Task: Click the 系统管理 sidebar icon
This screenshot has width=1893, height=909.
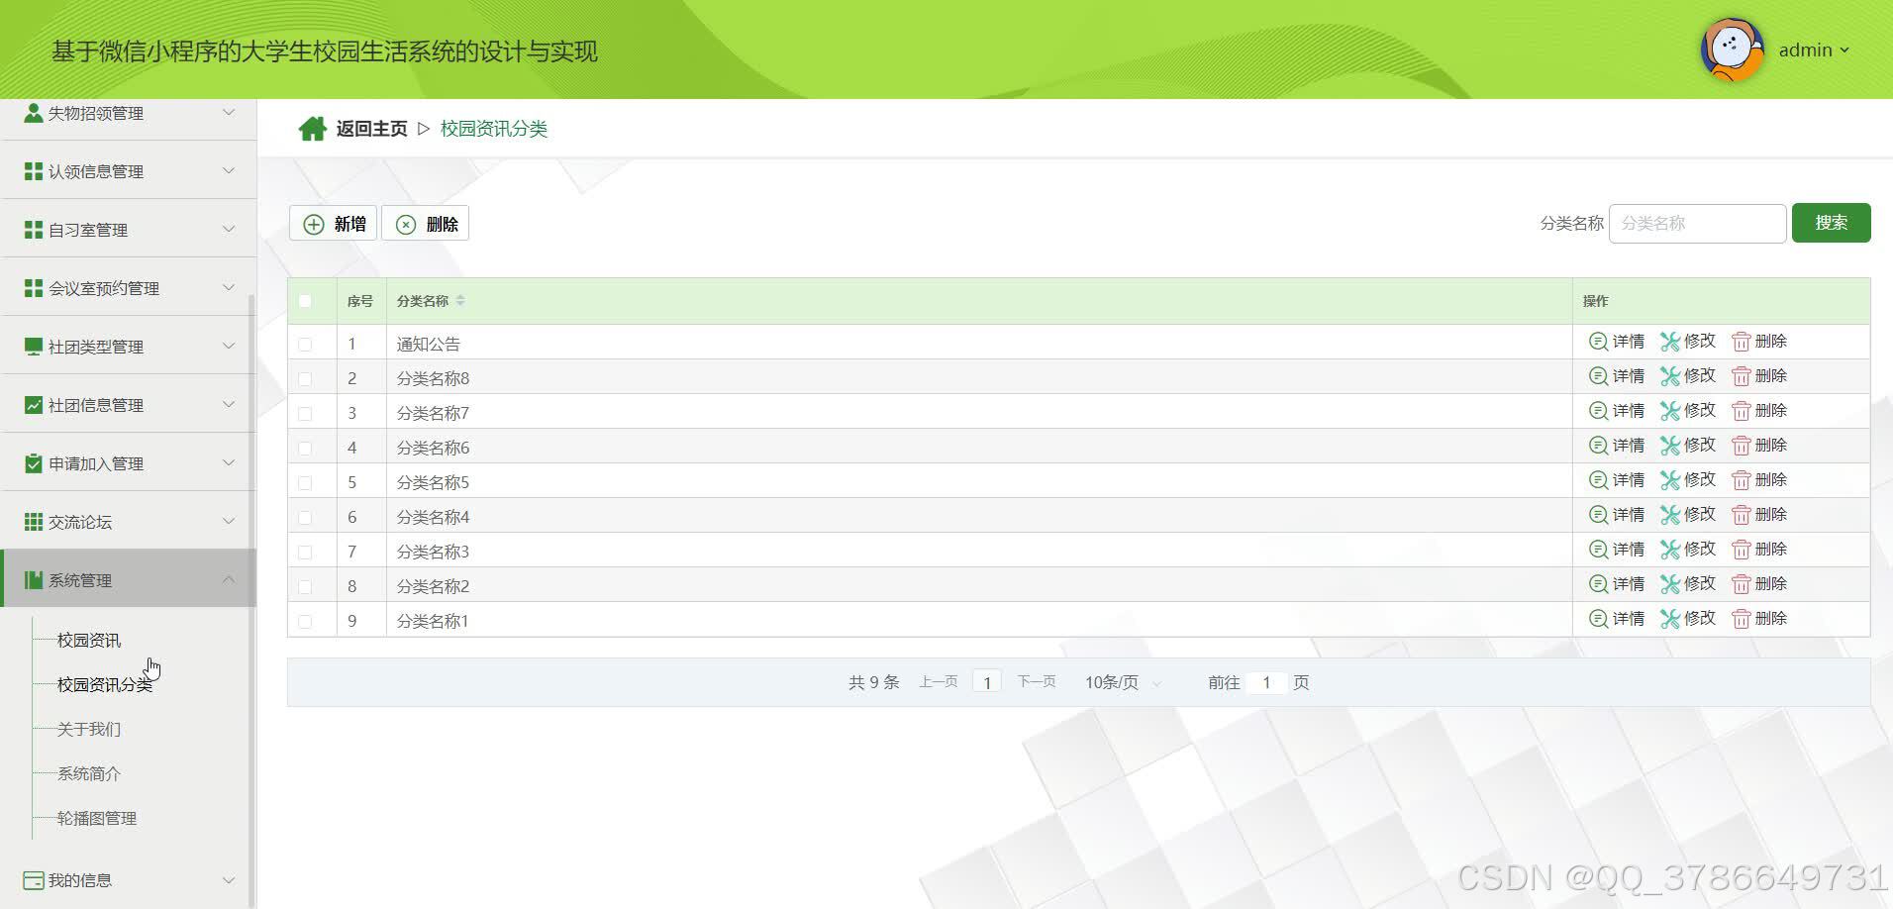Action: pos(33,580)
